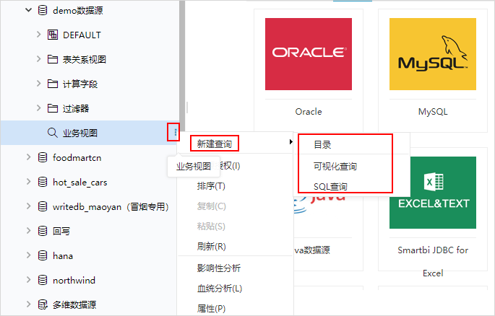Click the 多维数据源 multidimensional icon
495x316 pixels.
[43, 304]
